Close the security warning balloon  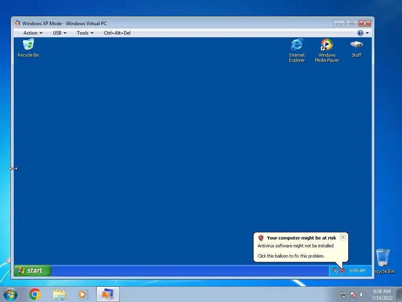[343, 237]
